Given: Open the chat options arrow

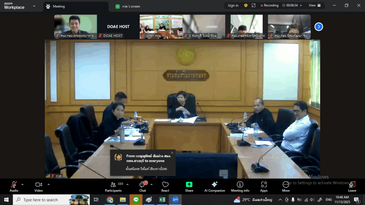Looking at the screenshot, I should click(151, 184).
